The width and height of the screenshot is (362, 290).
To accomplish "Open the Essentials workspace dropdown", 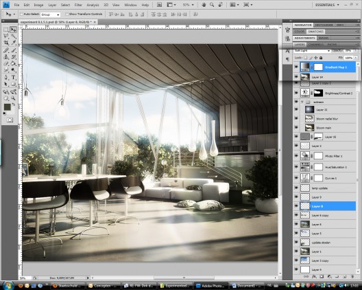I will (x=327, y=5).
